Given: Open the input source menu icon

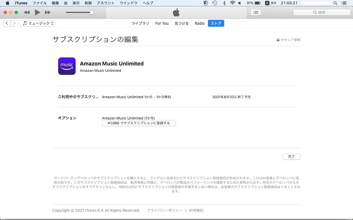Looking at the screenshot, I should 267,3.
